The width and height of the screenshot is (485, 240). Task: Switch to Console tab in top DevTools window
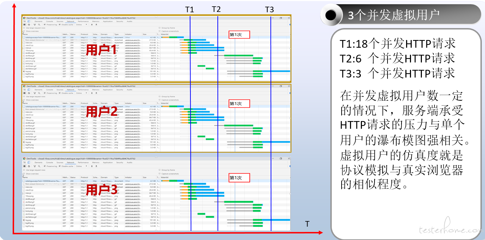pyautogui.click(x=49, y=21)
